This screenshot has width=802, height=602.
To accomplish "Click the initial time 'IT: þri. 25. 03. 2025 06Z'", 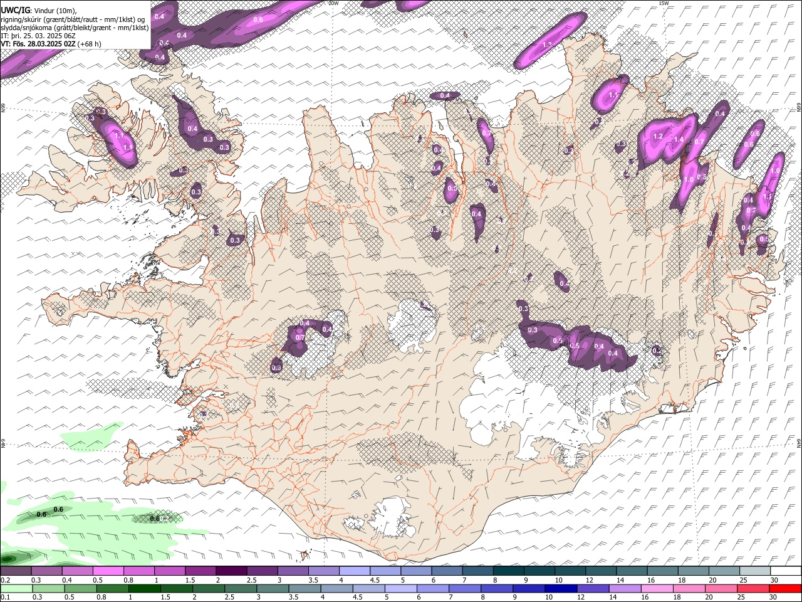I will click(x=38, y=36).
